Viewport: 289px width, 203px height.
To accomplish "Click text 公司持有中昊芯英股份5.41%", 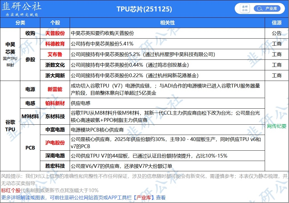I will (102, 44).
